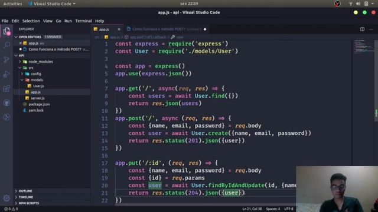Open the View menu
The height and width of the screenshot is (212, 378).
coord(48,21)
